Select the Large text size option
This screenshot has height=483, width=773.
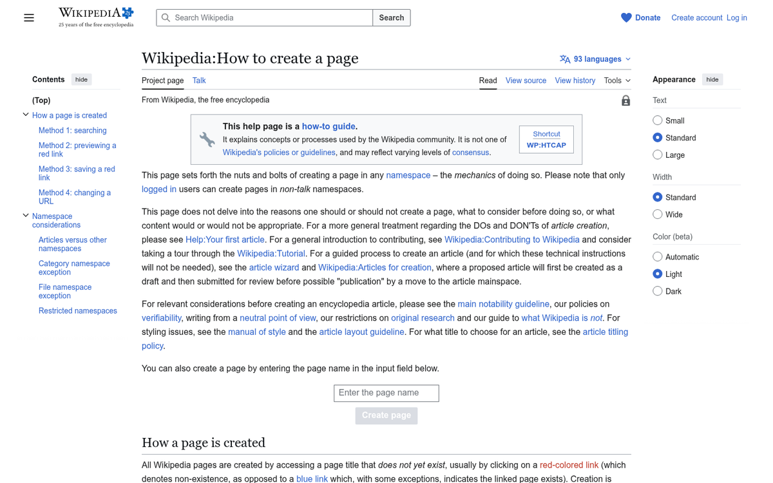[x=657, y=155]
